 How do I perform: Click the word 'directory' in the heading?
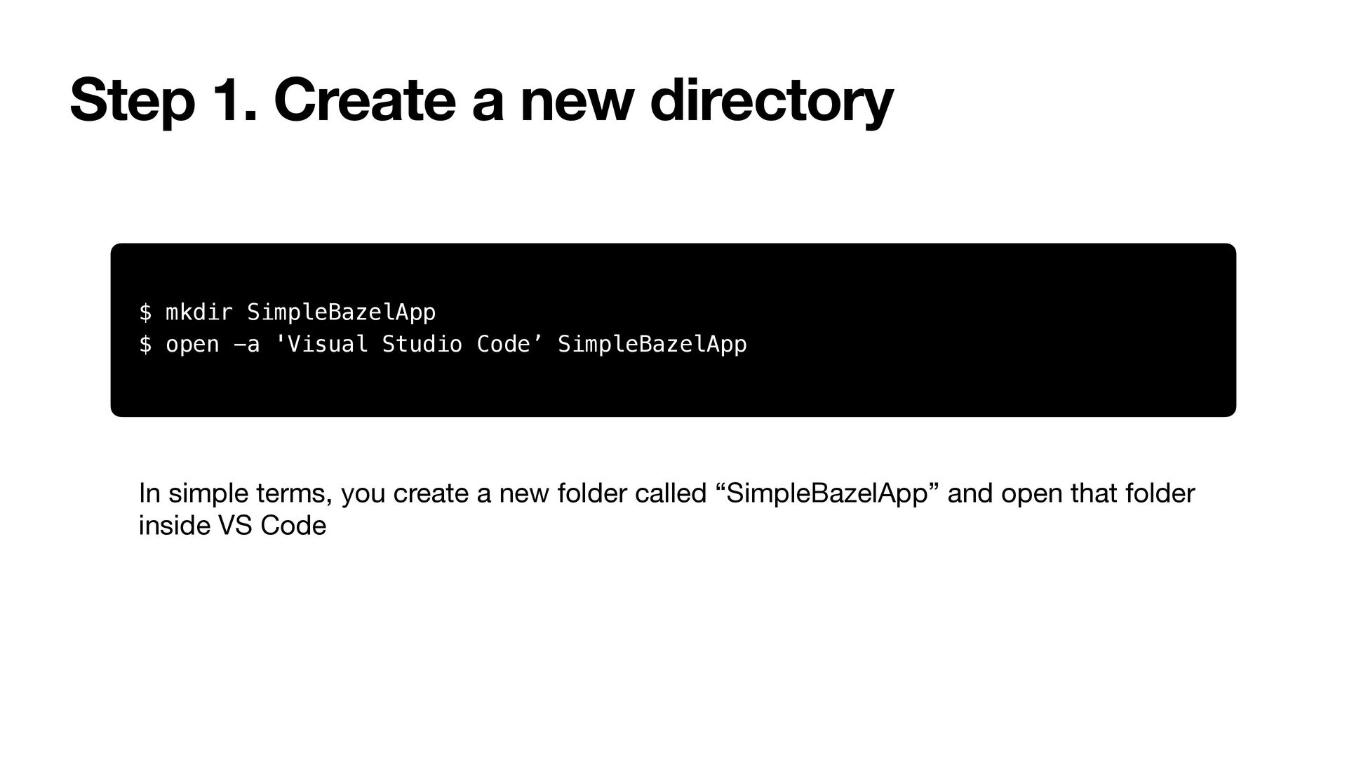pos(771,100)
